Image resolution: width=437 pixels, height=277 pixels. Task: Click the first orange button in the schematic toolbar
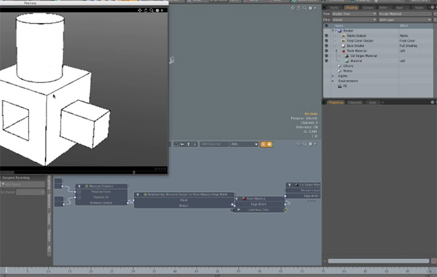[263, 144]
